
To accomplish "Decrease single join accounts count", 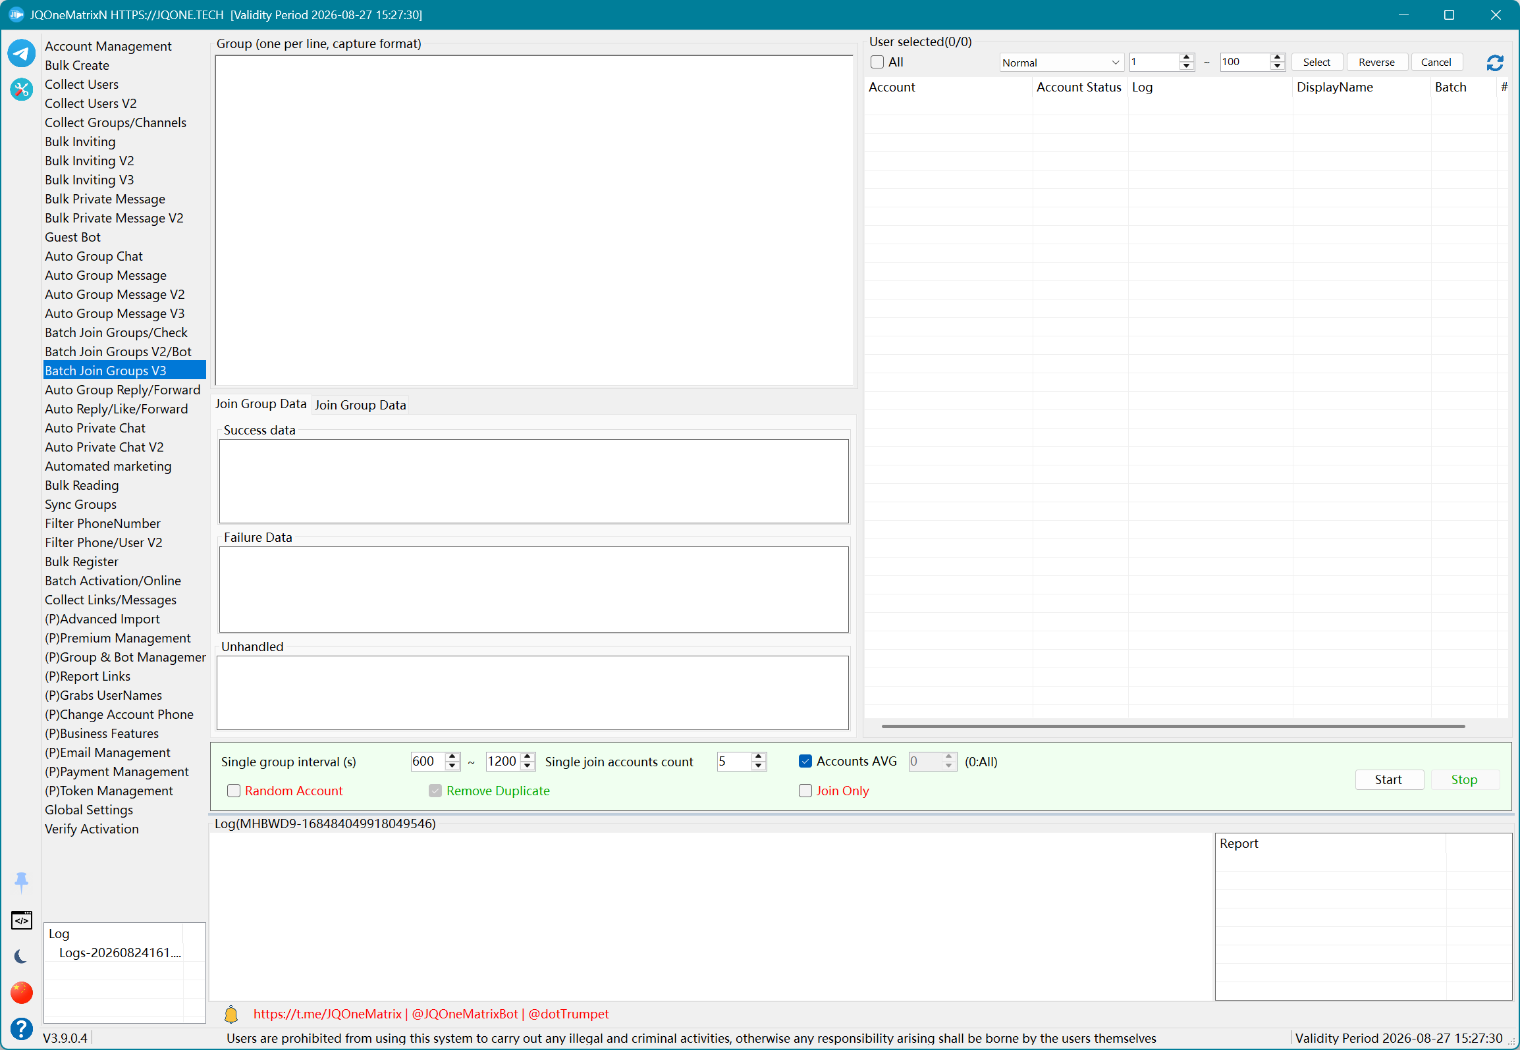I will coord(759,766).
